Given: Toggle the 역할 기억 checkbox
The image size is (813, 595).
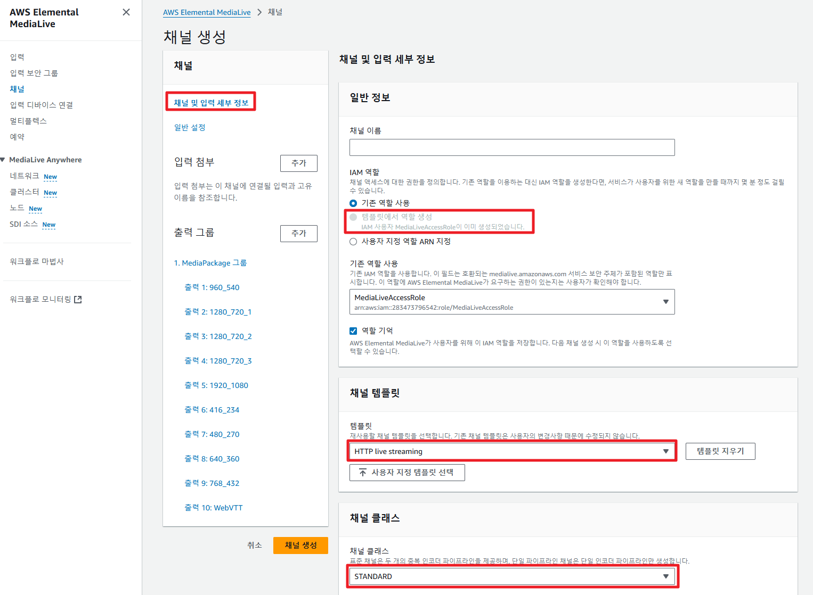Looking at the screenshot, I should tap(353, 331).
